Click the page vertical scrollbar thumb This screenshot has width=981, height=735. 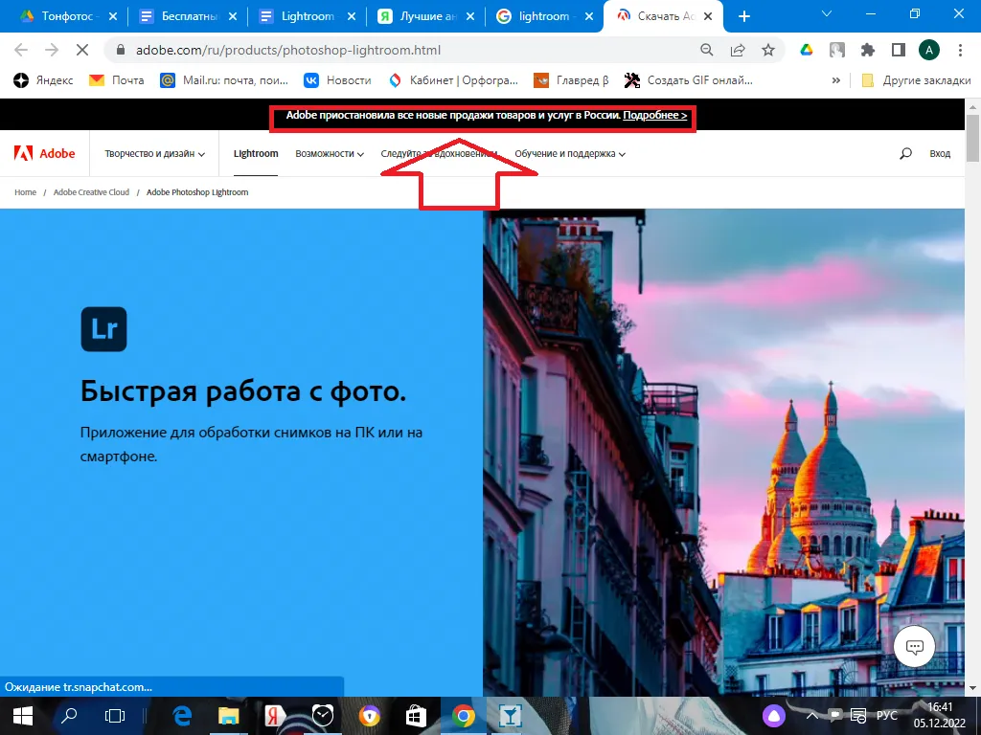click(973, 138)
